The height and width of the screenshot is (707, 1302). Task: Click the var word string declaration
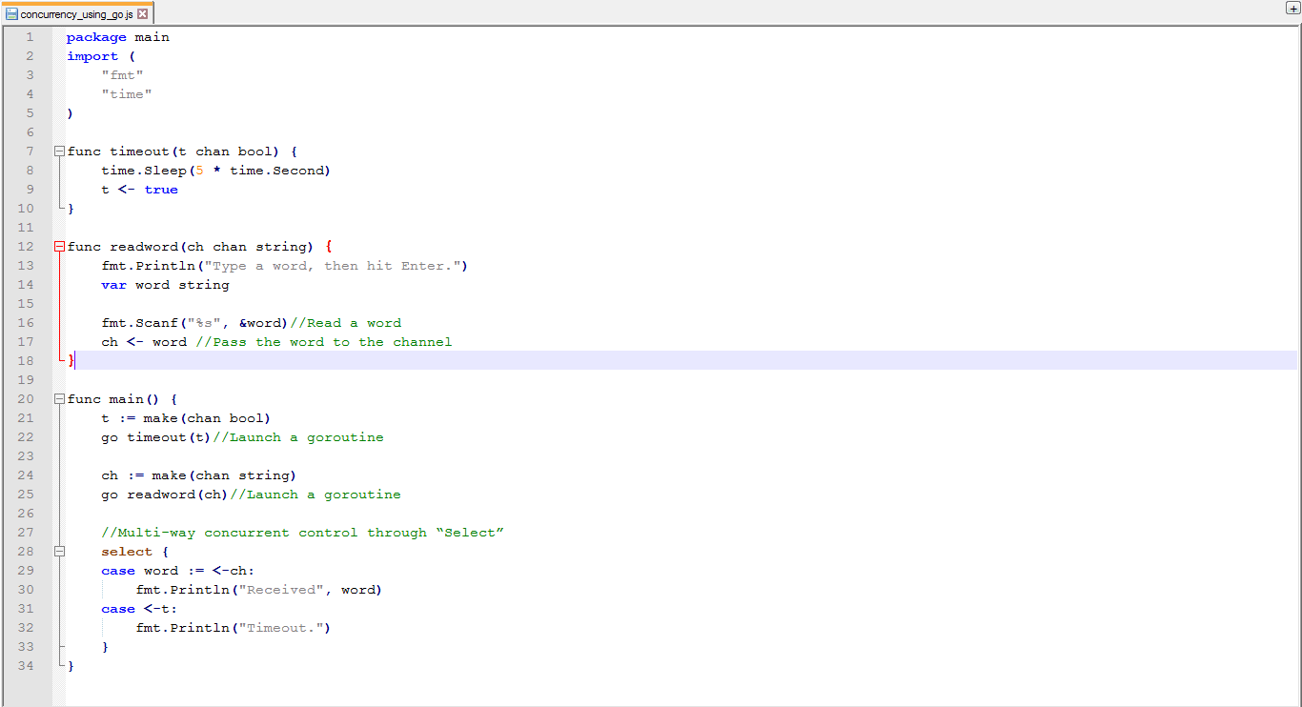click(x=162, y=284)
